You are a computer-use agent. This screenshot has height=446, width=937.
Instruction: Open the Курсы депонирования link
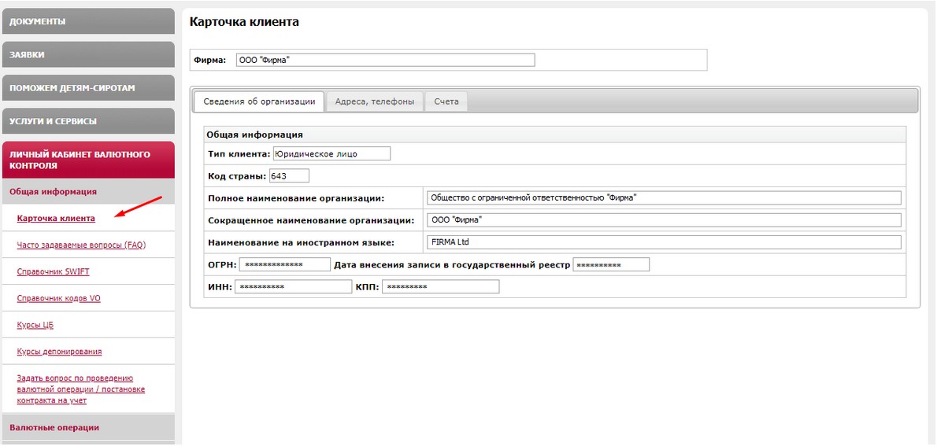pyautogui.click(x=59, y=352)
